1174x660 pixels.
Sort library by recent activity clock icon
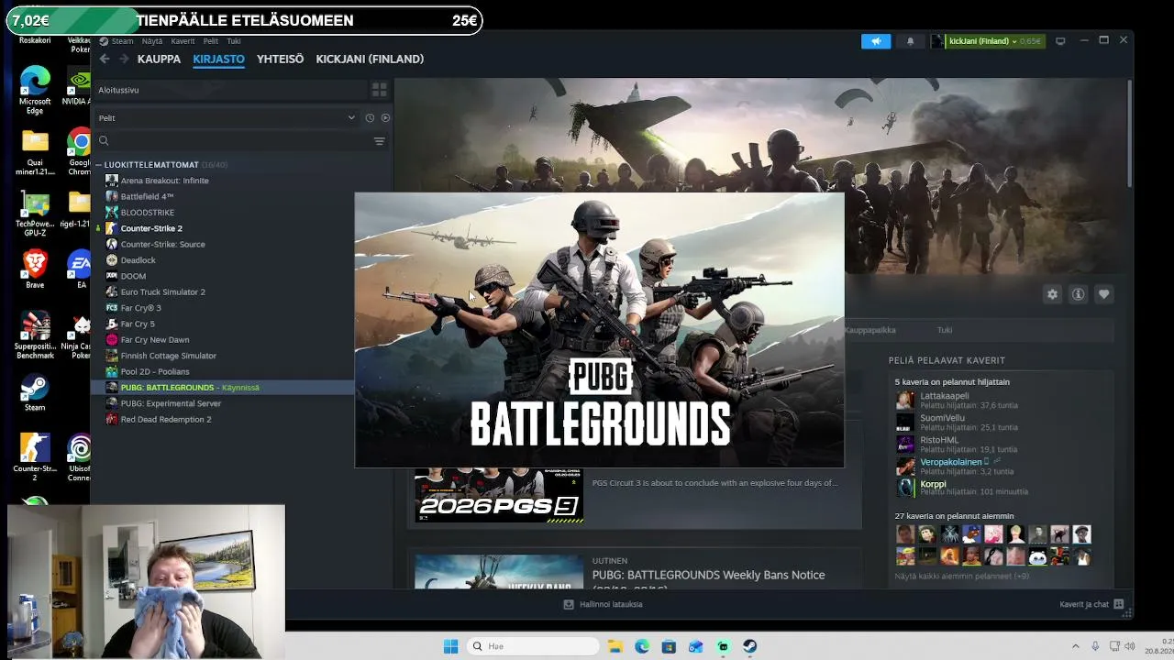click(x=370, y=118)
